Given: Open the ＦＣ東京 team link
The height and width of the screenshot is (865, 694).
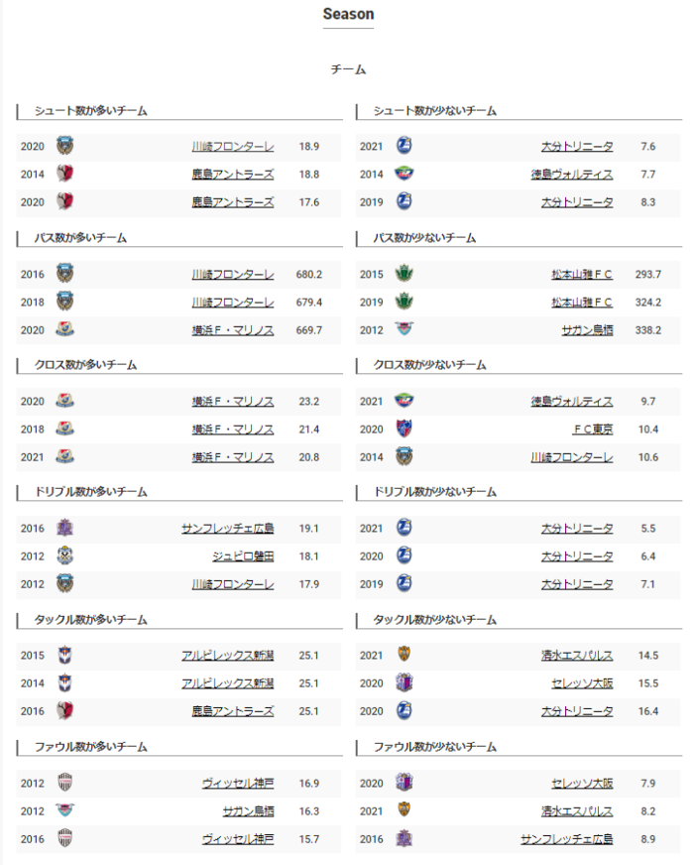Looking at the screenshot, I should (593, 430).
